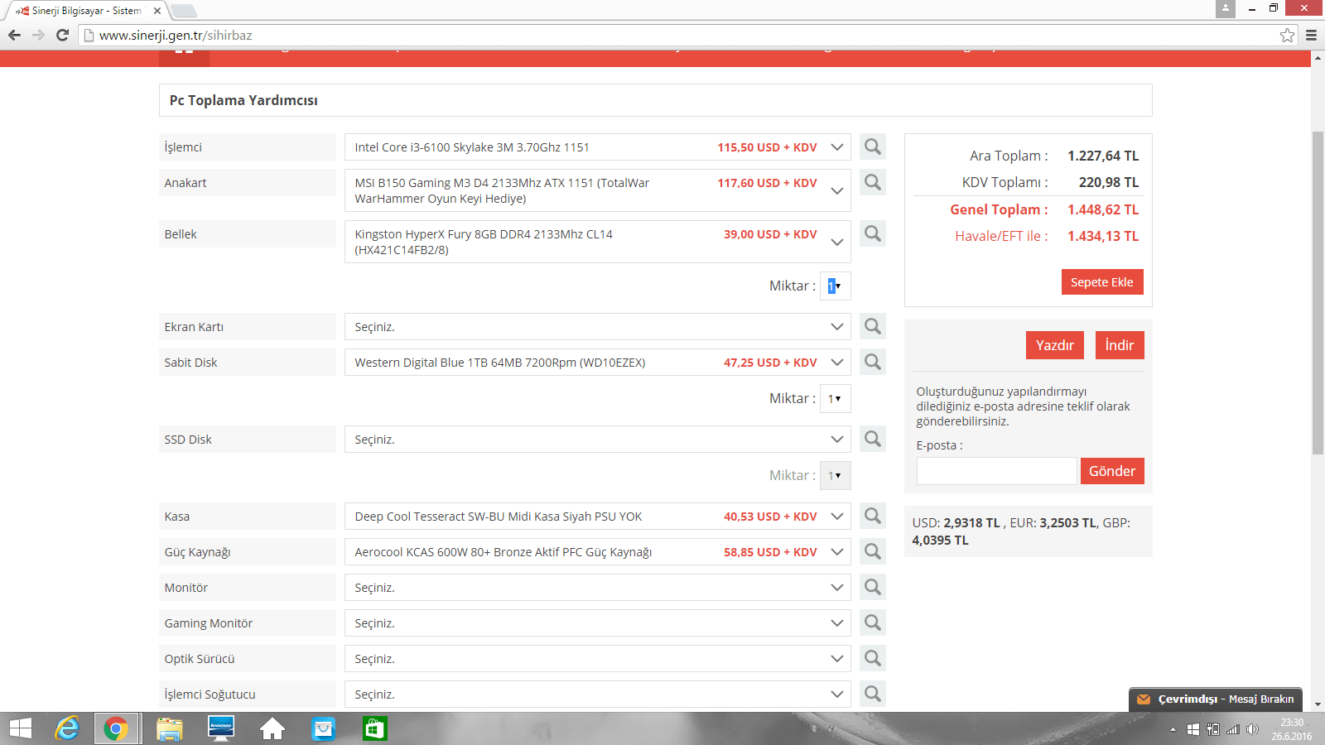The image size is (1325, 745).
Task: Click the Chrome user profile icon
Action: tap(1226, 8)
